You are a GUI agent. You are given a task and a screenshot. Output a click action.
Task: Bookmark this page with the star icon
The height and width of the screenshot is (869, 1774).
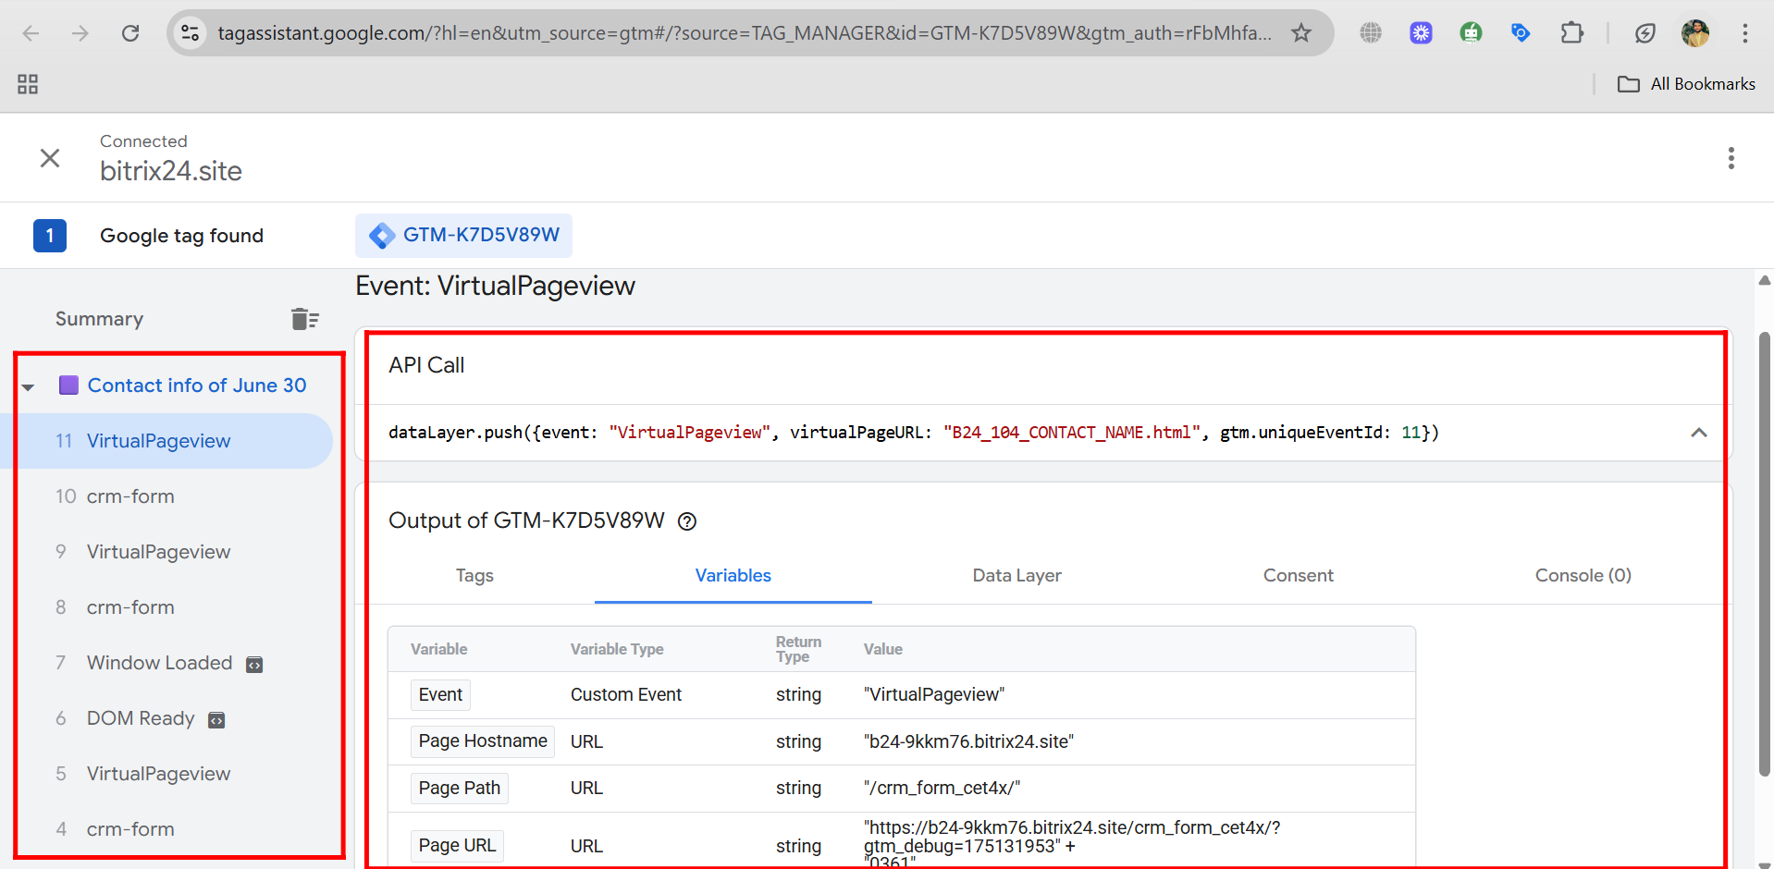coord(1301,33)
